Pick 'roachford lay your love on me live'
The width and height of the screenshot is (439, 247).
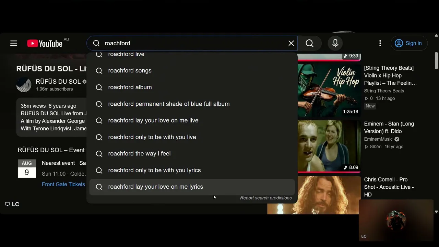pos(192,120)
